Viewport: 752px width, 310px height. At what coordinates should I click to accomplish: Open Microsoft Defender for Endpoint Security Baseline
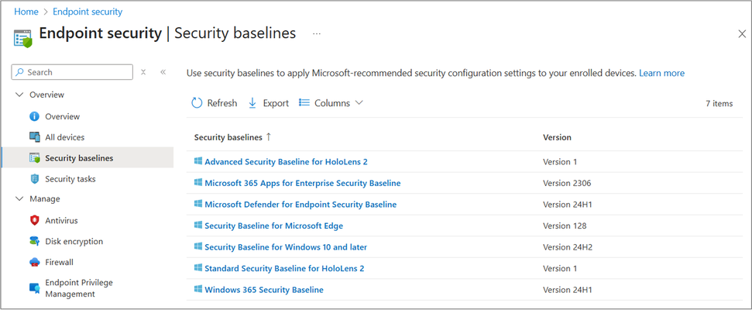coord(300,205)
